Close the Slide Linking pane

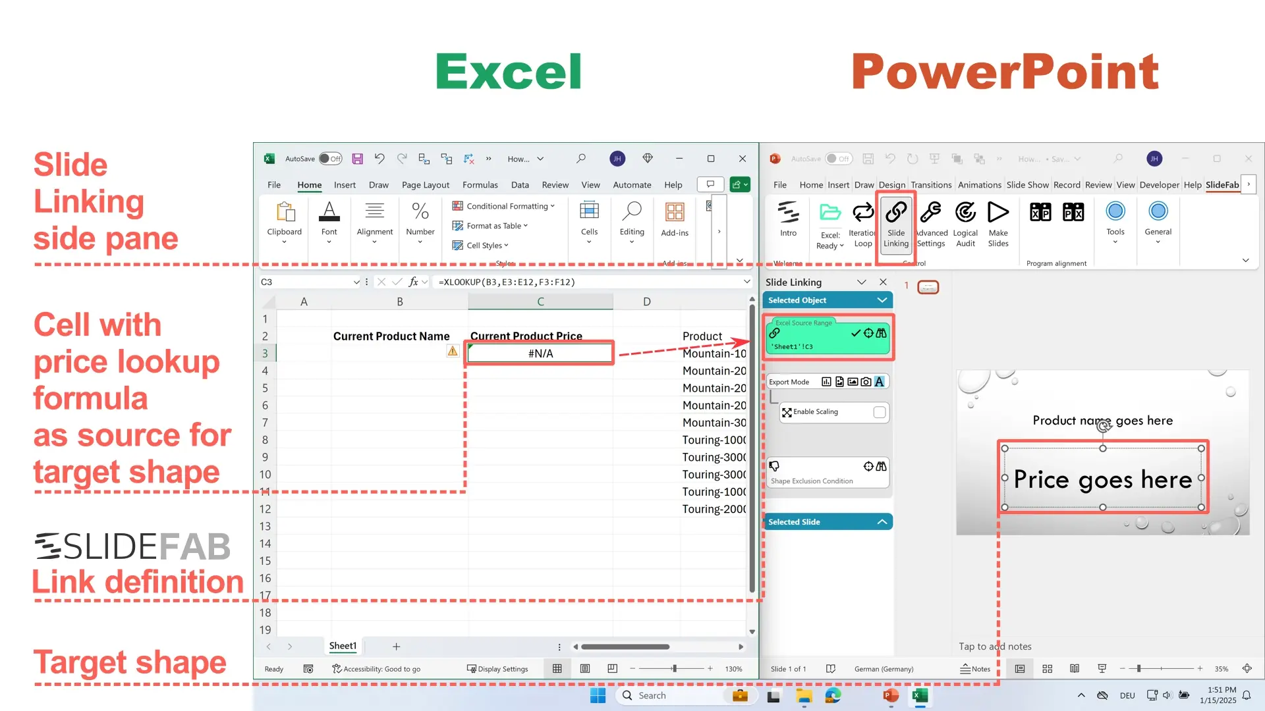[x=883, y=282]
